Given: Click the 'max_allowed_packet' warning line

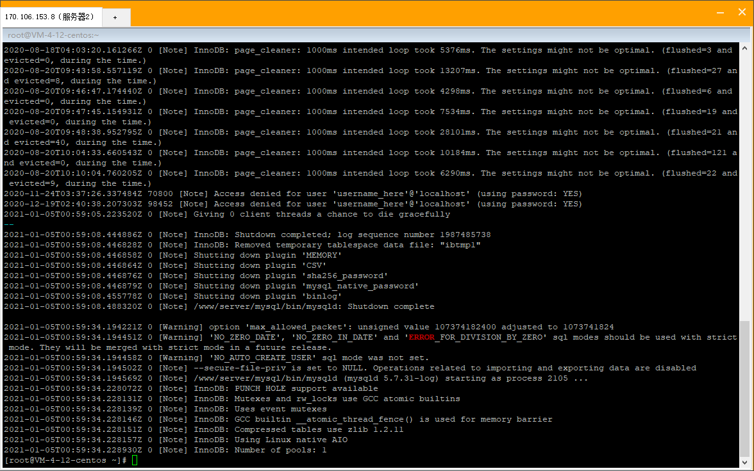Looking at the screenshot, I should point(309,327).
